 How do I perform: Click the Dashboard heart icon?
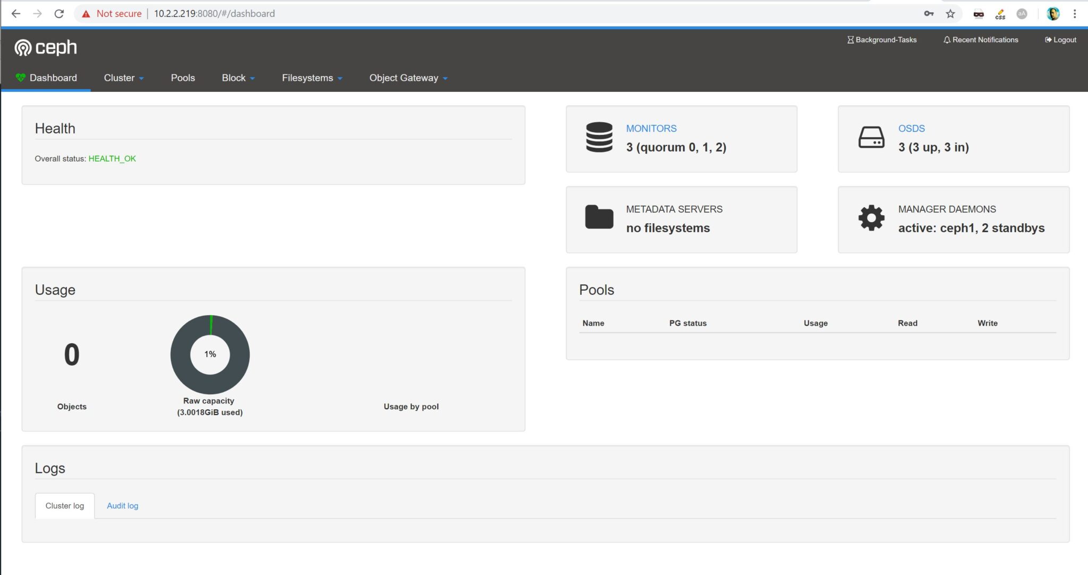tap(20, 77)
